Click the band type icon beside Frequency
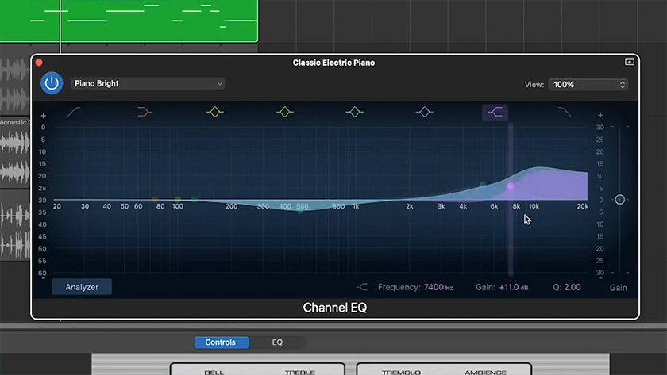The image size is (667, 375). pyautogui.click(x=363, y=287)
